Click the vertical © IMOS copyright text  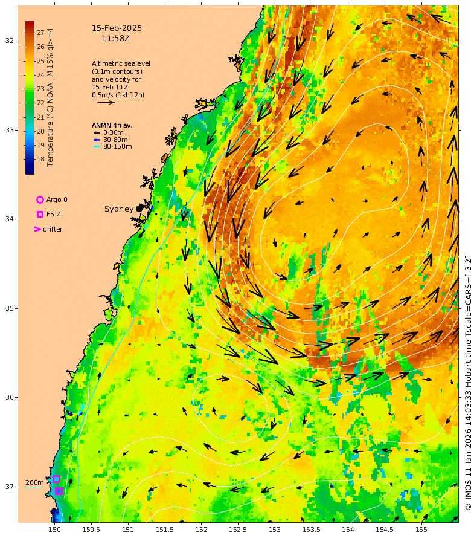(x=467, y=383)
